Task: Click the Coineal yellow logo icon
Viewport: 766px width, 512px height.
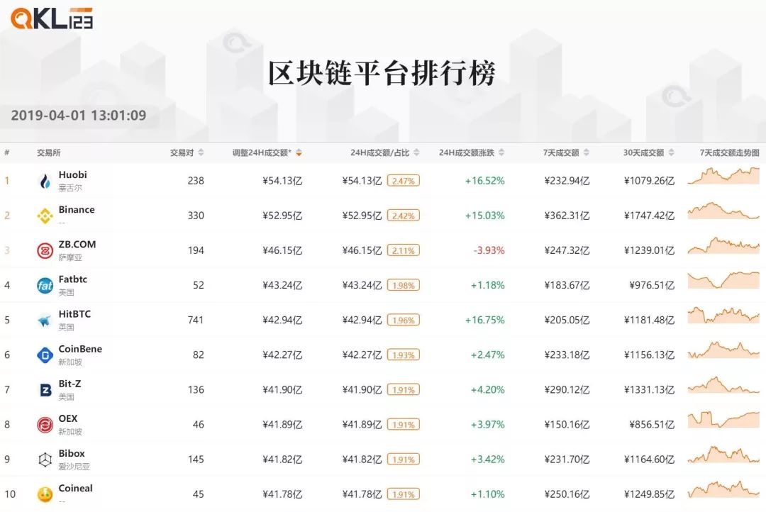Action: (45, 494)
